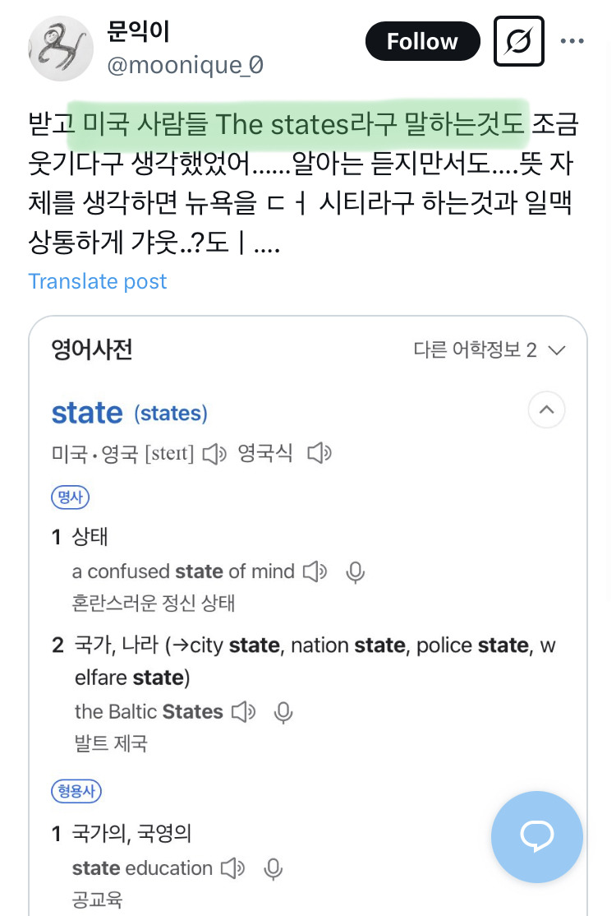This screenshot has height=916, width=616.
Task: Play audio for 'a confused state of mind'
Action: click(x=315, y=571)
